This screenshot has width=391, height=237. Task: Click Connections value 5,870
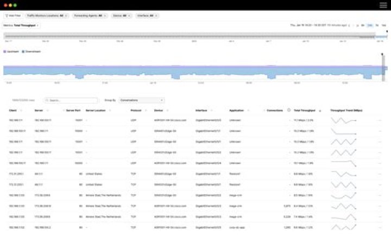[287, 206]
